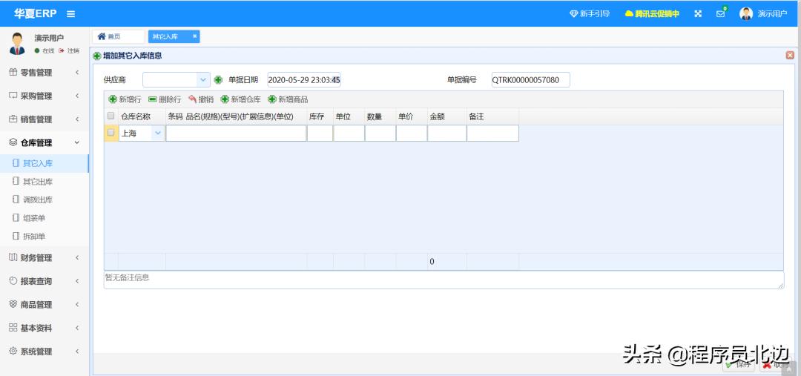
Task: Open the 其它入库 sidebar item
Action: point(44,163)
